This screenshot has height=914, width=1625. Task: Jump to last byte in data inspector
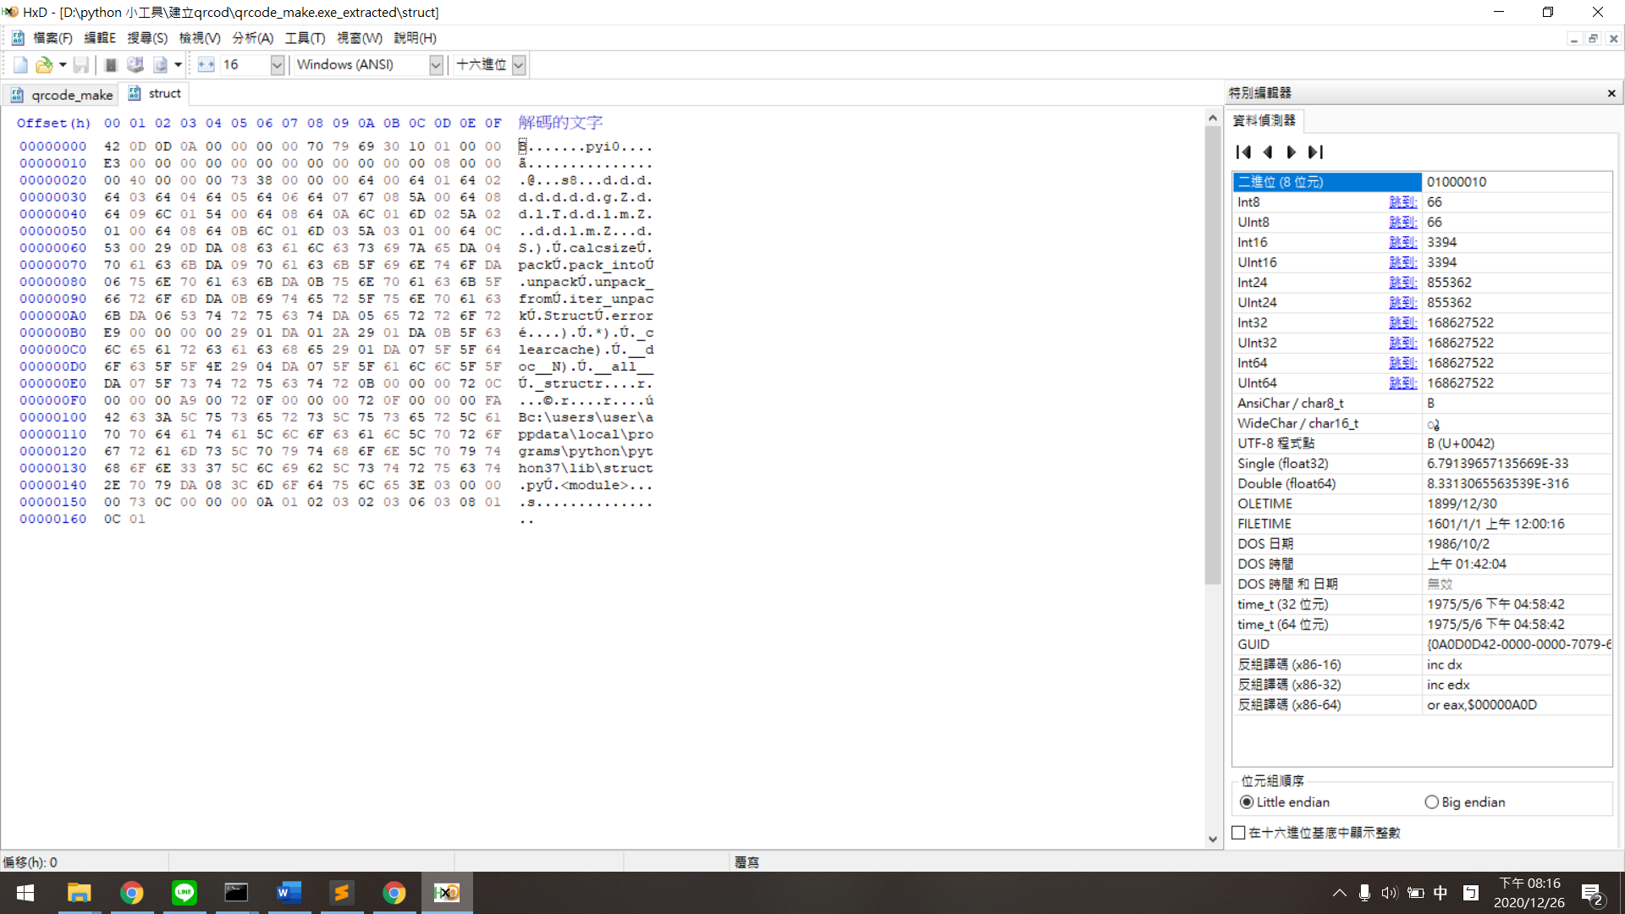coord(1315,152)
